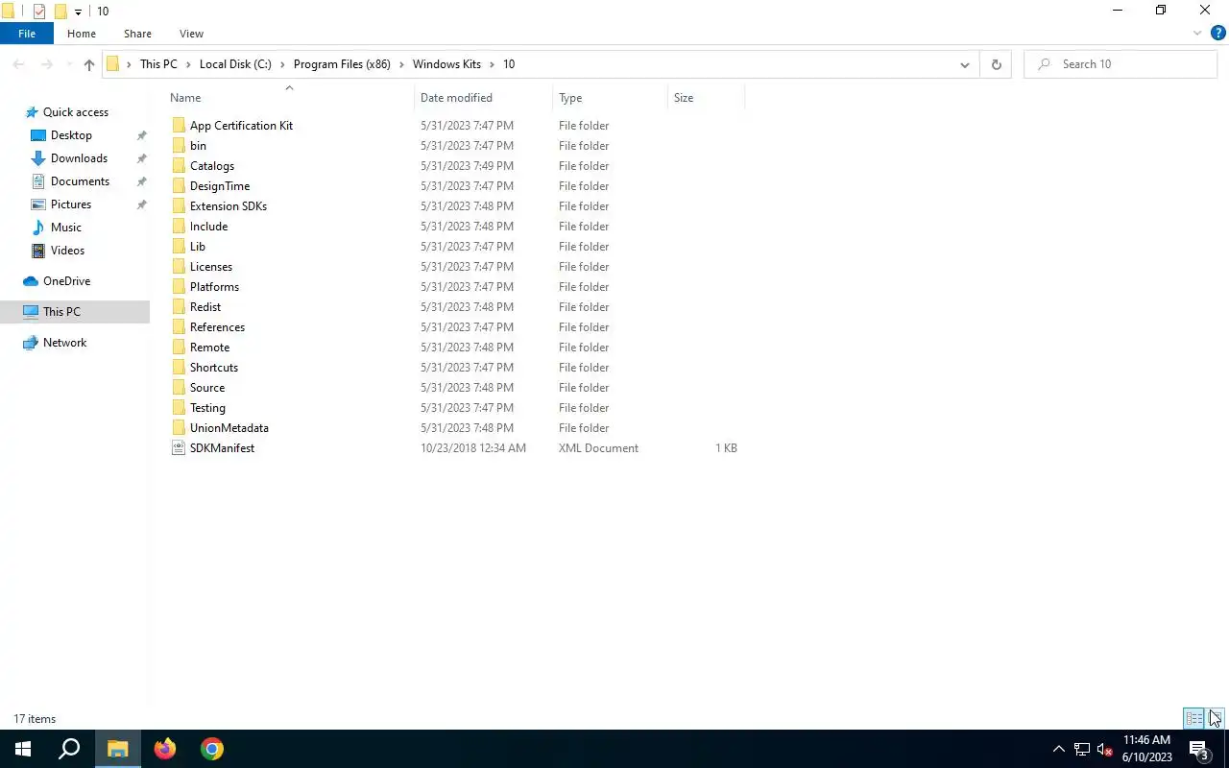Expand the ribbon with the chevron

click(x=1197, y=34)
